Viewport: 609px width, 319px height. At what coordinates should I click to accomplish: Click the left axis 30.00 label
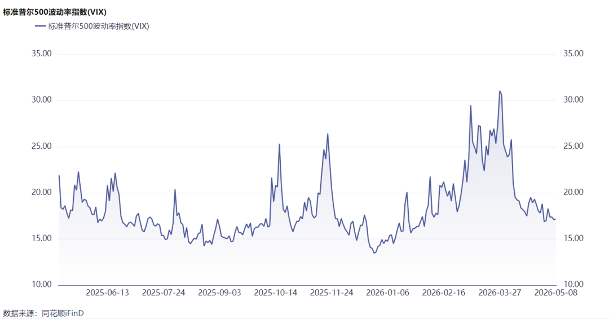(x=42, y=100)
